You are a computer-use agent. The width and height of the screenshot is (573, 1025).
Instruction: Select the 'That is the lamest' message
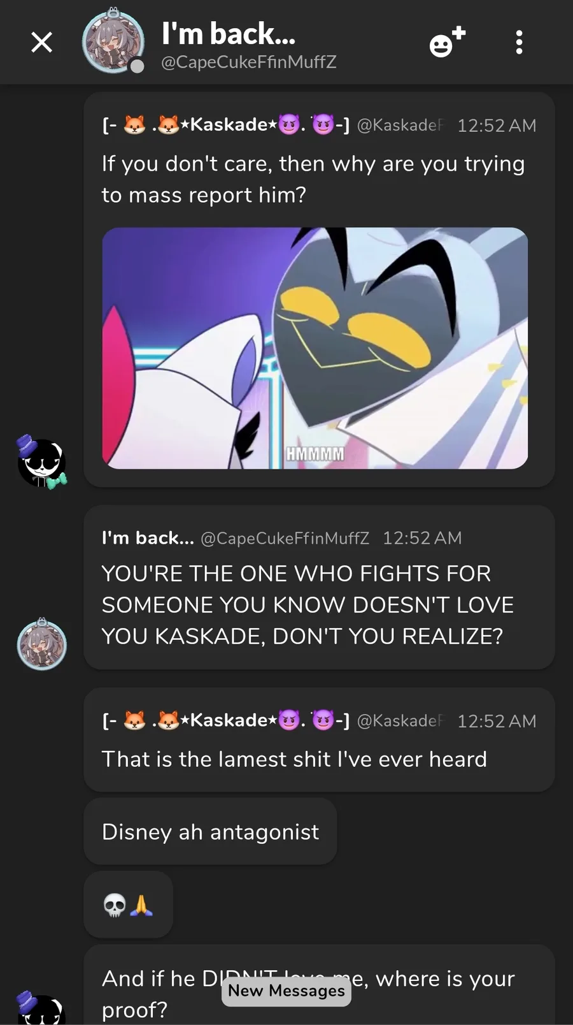coord(294,759)
